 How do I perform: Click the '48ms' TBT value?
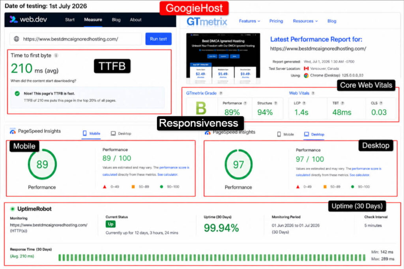pyautogui.click(x=342, y=112)
